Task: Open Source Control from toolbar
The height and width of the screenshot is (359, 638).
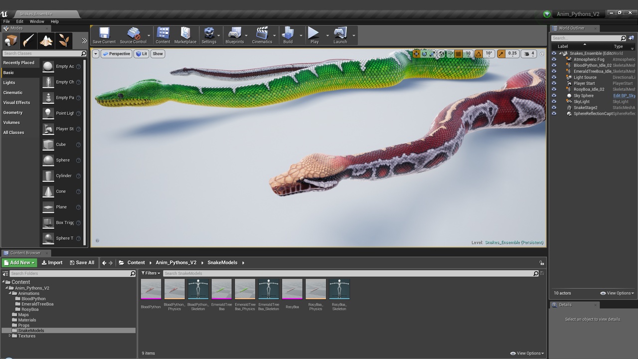Action: click(x=133, y=35)
